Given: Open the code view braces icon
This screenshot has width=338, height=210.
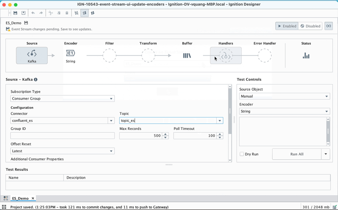Looking at the screenshot, I should click(x=329, y=26).
